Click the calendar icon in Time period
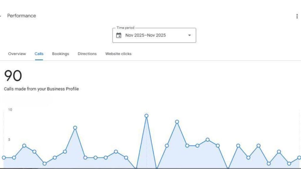 pos(119,36)
